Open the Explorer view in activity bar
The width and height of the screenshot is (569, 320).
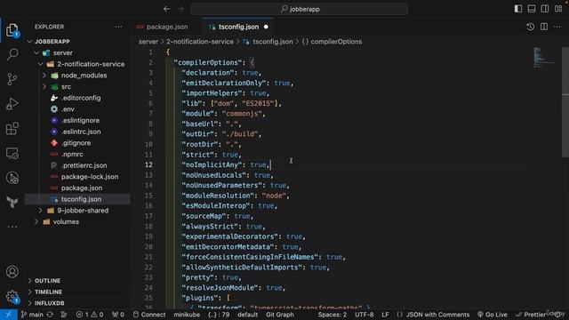point(12,30)
